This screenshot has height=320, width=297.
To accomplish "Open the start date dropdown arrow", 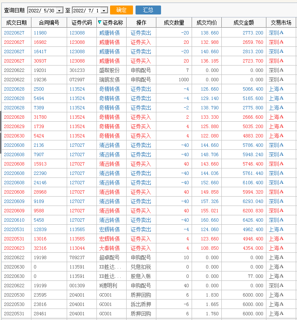I will (59, 10).
